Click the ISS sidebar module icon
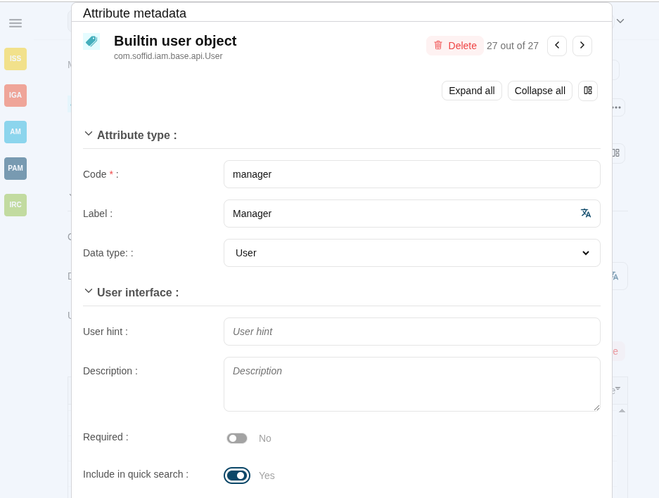The height and width of the screenshot is (498, 659). coord(15,59)
